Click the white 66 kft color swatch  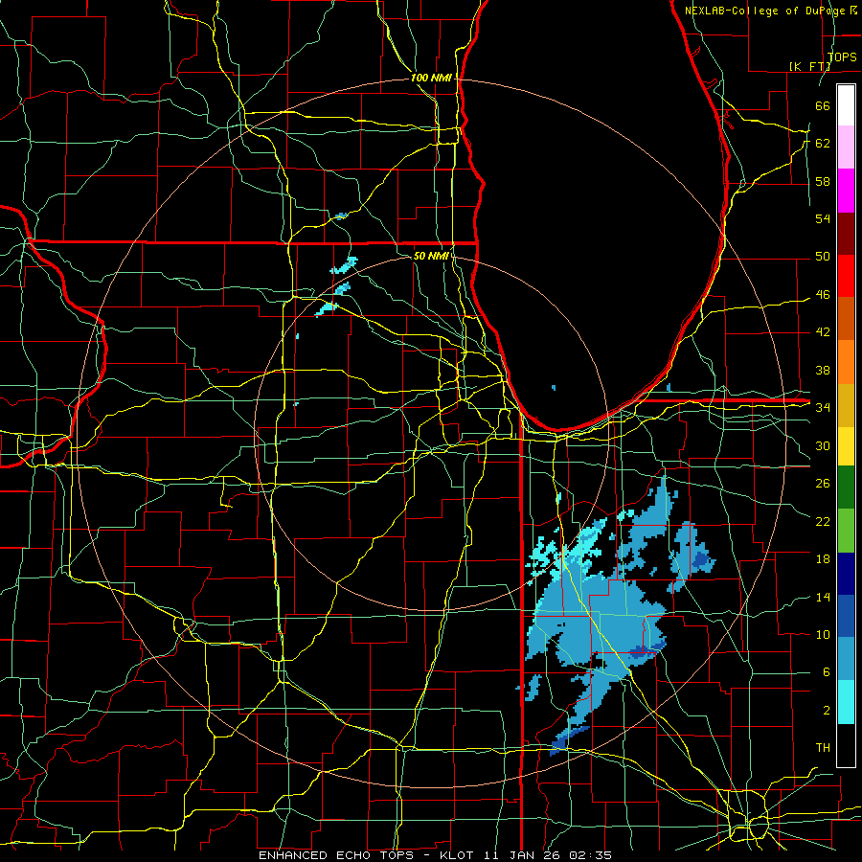pos(846,105)
